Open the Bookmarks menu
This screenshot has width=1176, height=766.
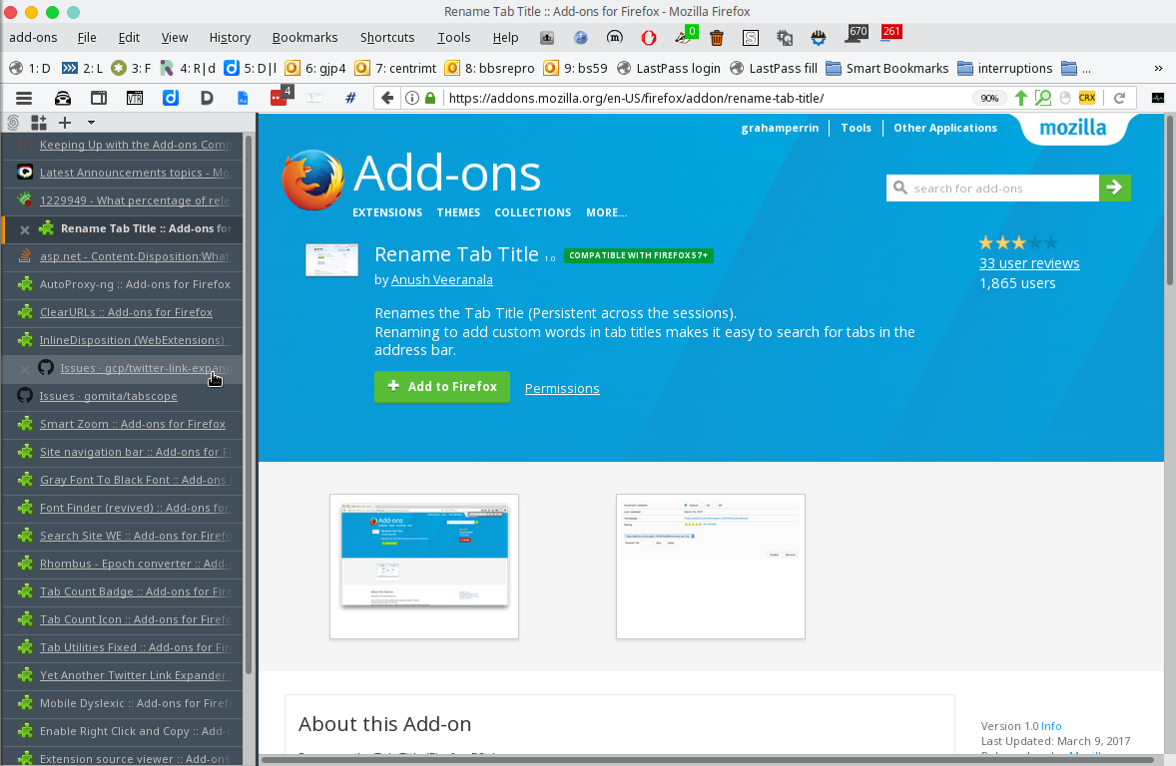pyautogui.click(x=304, y=38)
